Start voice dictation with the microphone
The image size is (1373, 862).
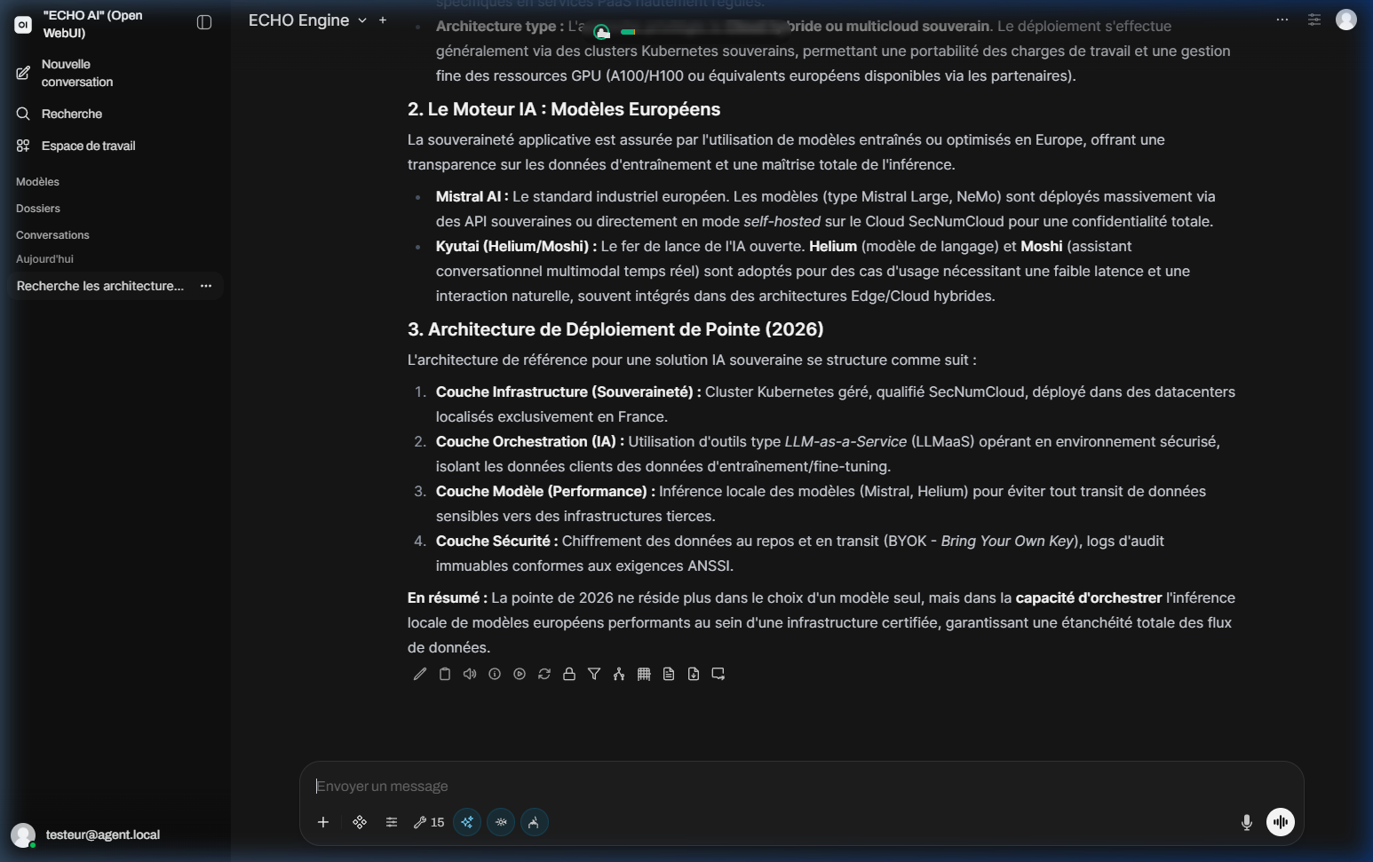click(1247, 822)
